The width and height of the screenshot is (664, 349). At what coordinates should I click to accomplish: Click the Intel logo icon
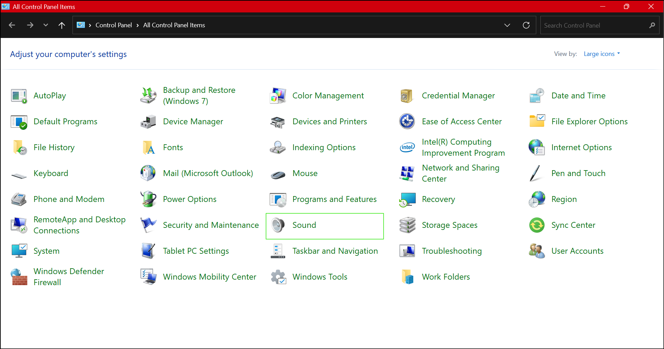coord(407,147)
